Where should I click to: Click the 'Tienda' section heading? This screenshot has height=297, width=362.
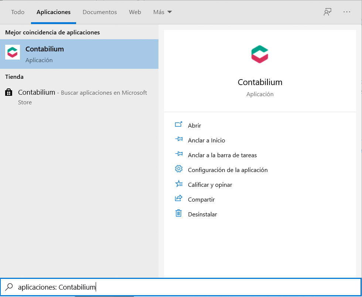click(x=14, y=77)
